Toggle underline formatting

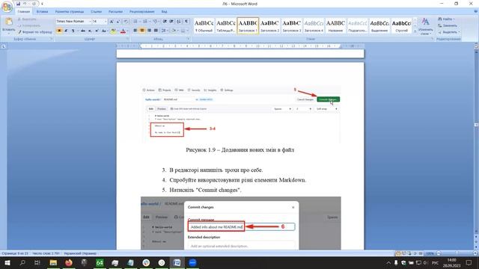tap(73, 31)
